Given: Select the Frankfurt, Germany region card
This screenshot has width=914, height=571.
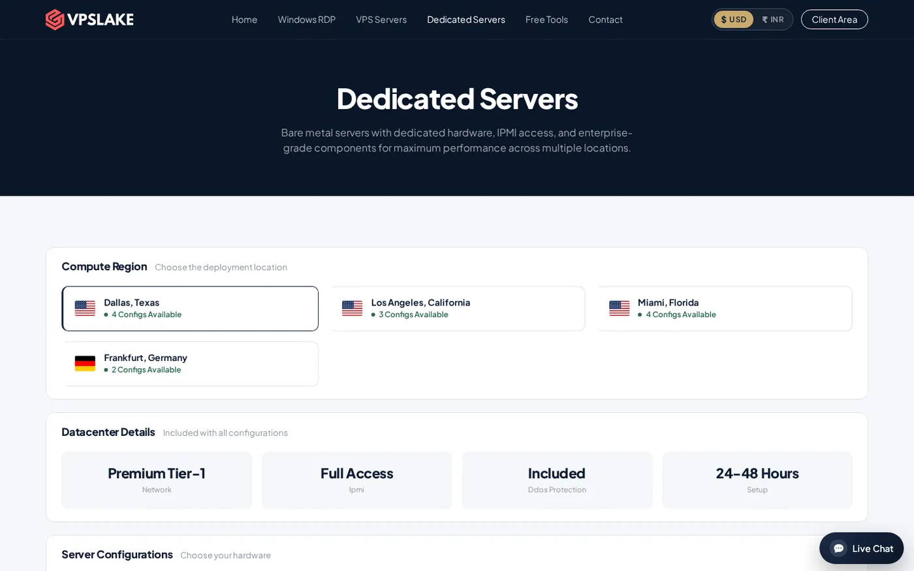Looking at the screenshot, I should pyautogui.click(x=190, y=364).
